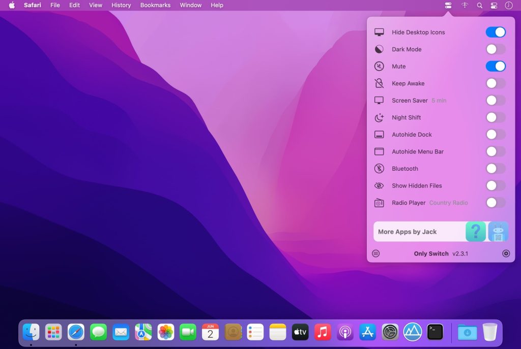Open Only Switch settings via the gear icon
This screenshot has height=349, width=521.
(x=506, y=253)
